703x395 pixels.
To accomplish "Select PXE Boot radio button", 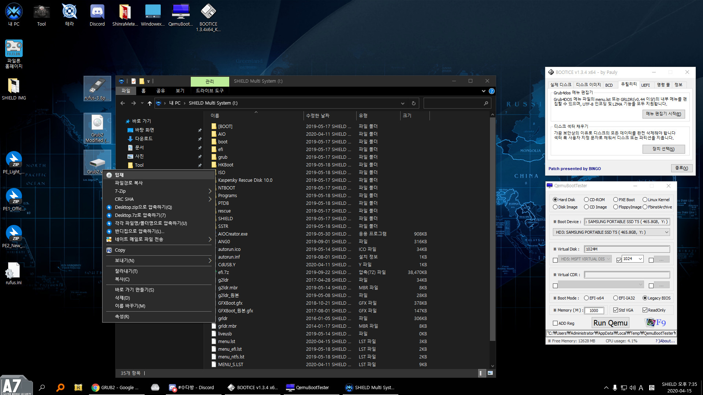I will tap(624, 200).
